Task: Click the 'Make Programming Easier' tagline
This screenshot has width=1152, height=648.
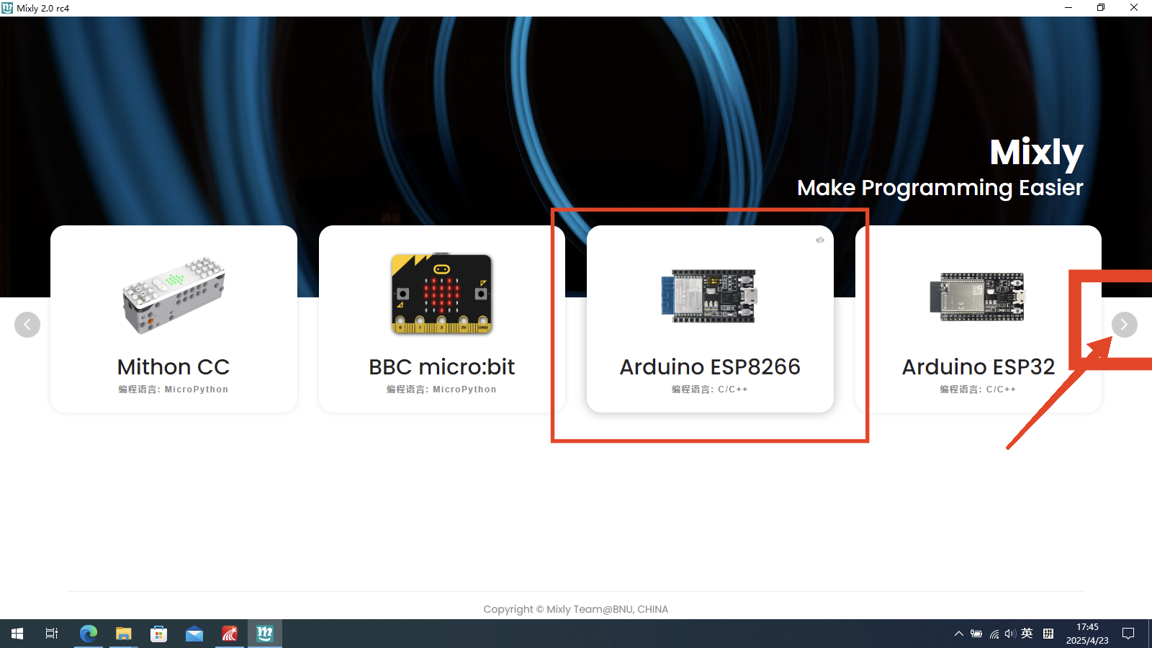Action: click(x=940, y=188)
